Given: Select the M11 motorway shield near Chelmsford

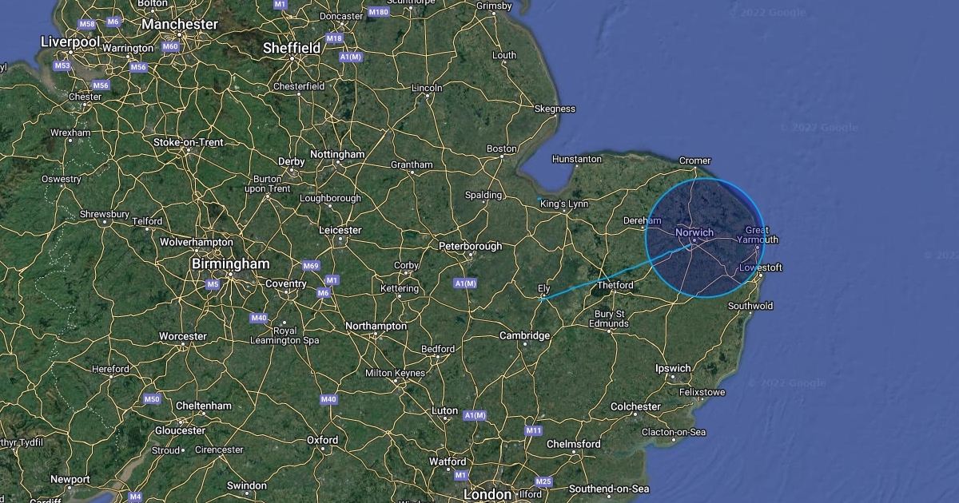Looking at the screenshot, I should 534,430.
